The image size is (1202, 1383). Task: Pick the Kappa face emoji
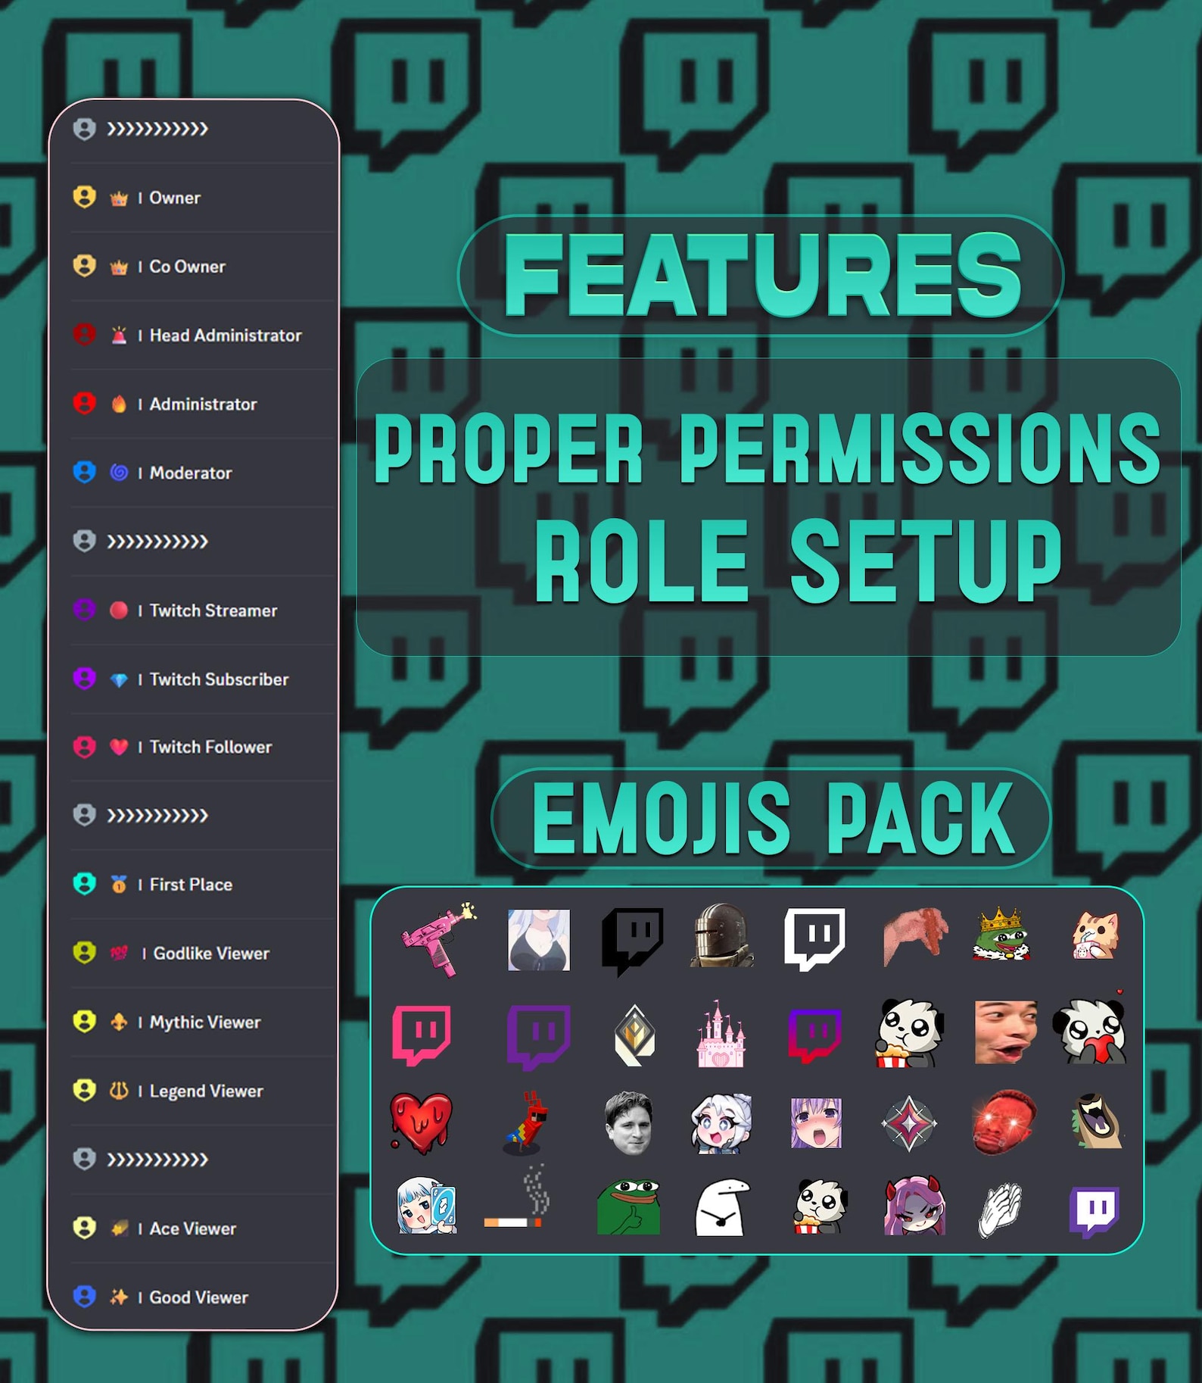(x=628, y=1123)
